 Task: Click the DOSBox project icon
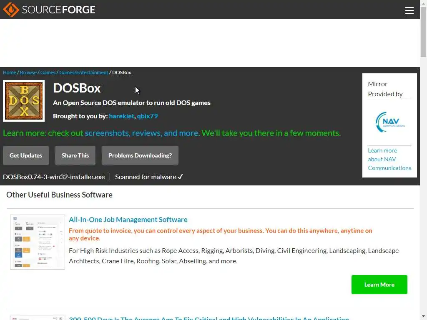(x=24, y=101)
